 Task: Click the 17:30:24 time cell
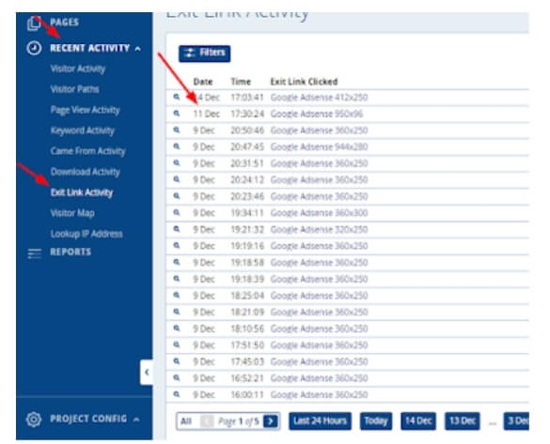click(247, 114)
